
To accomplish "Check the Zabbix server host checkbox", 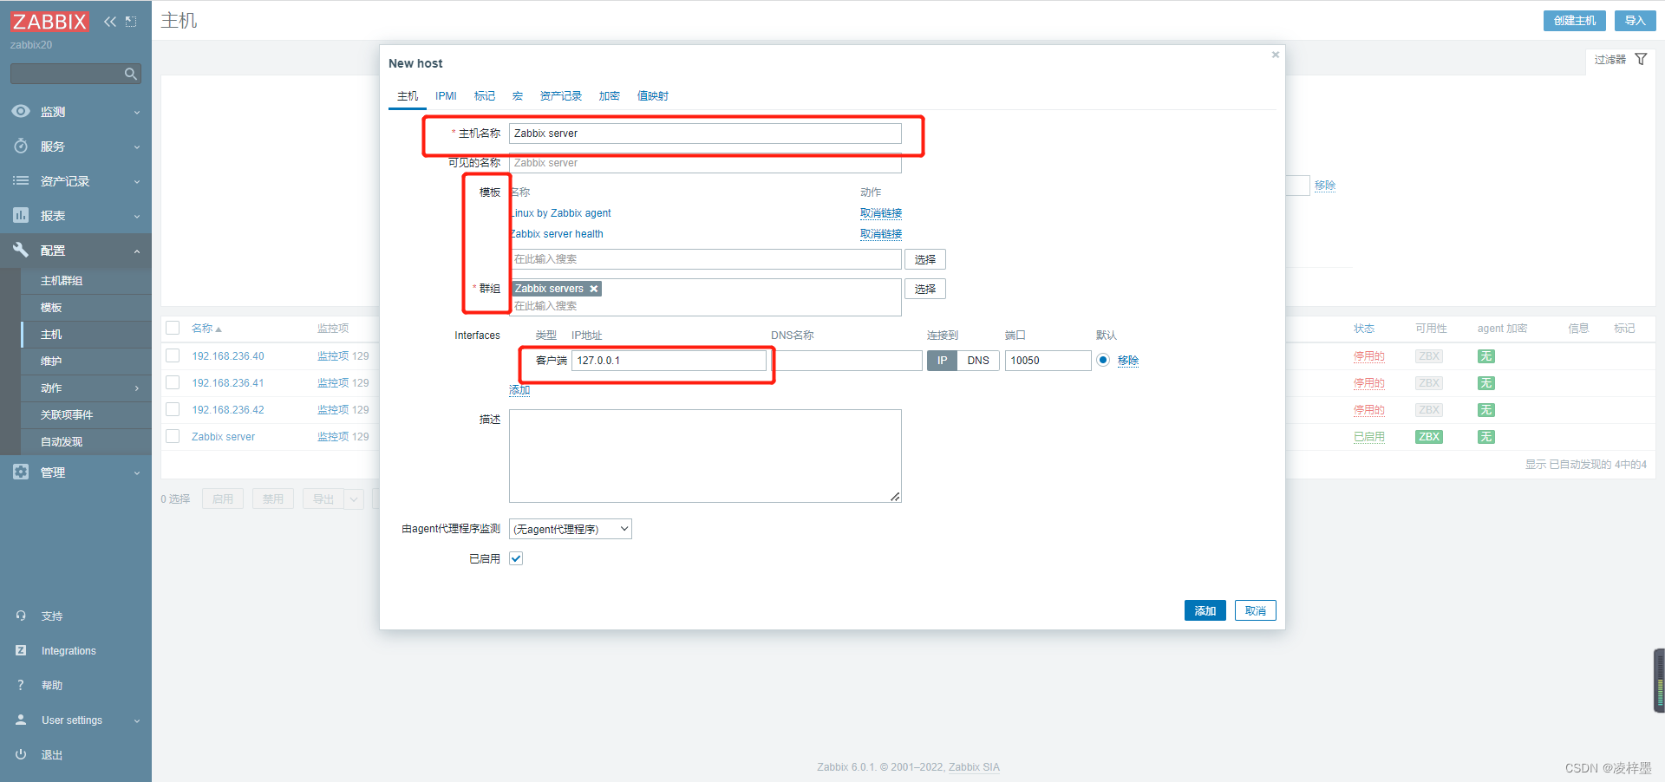I will pos(173,436).
